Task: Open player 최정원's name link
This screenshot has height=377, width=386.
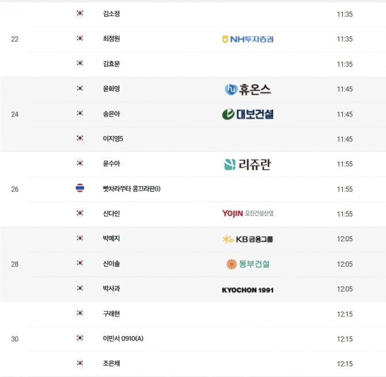Action: tap(111, 39)
